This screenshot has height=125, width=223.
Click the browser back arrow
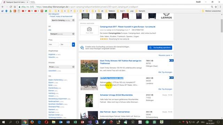click(x=3, y=7)
